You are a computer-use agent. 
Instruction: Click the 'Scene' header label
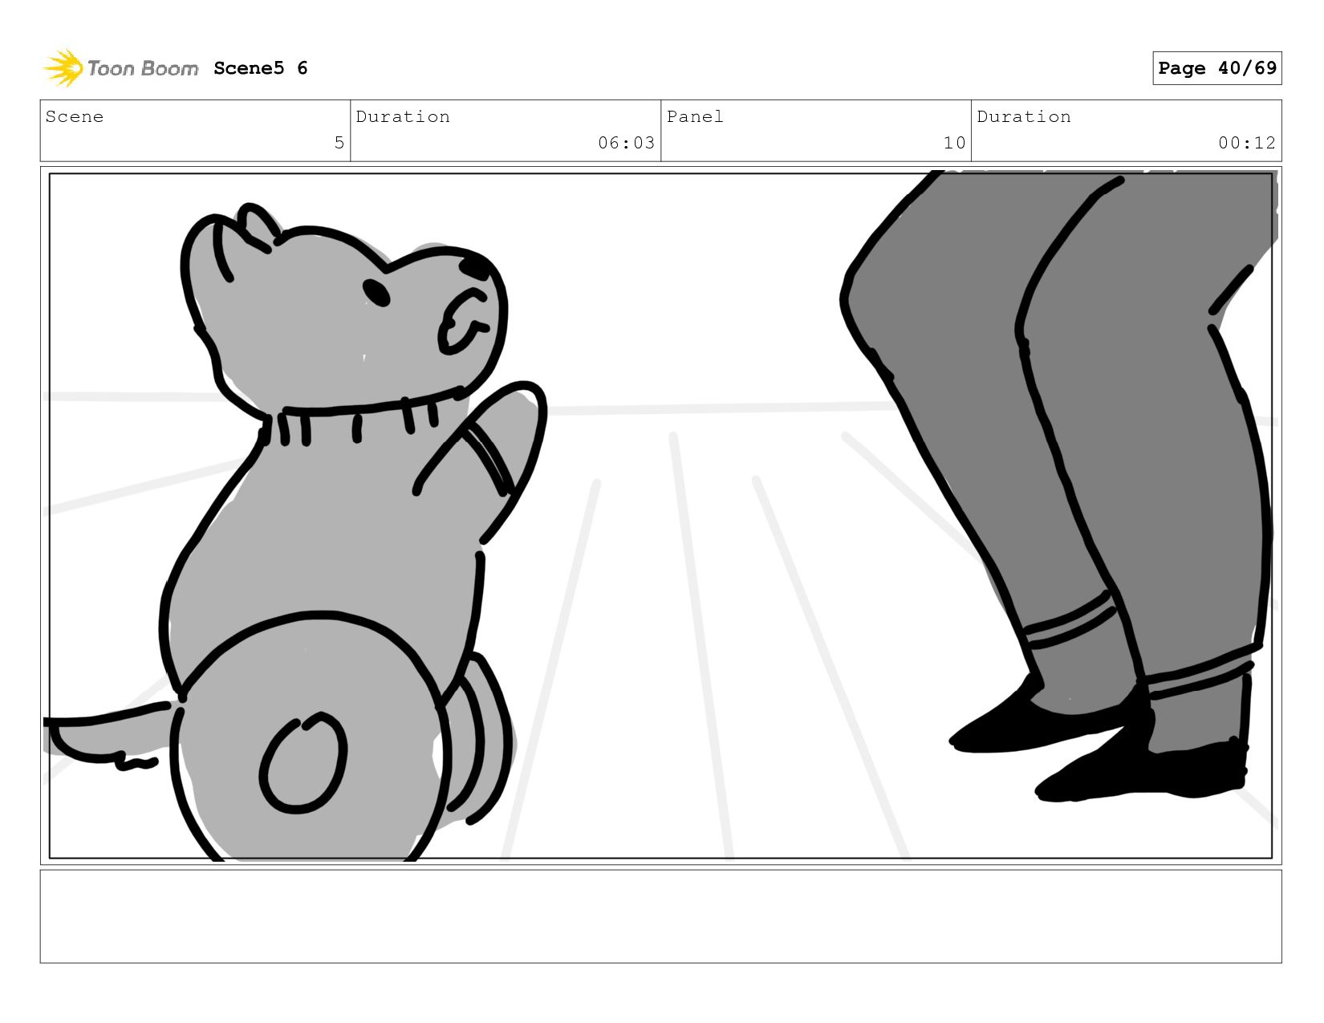pyautogui.click(x=75, y=116)
